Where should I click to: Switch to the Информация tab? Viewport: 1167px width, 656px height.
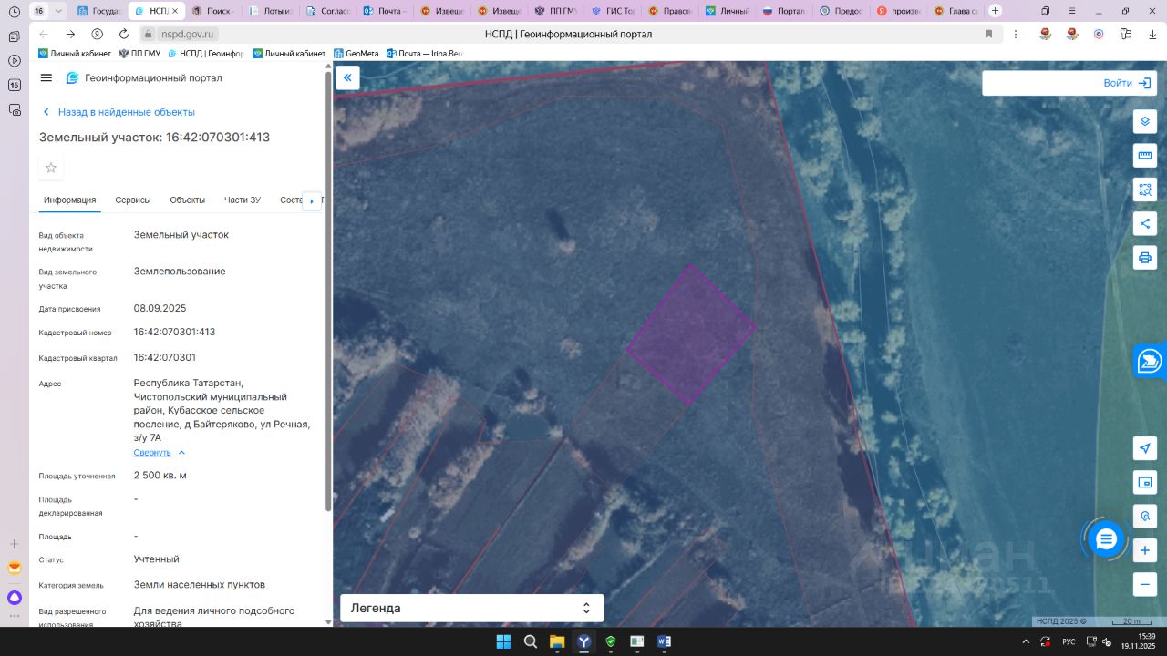(70, 200)
